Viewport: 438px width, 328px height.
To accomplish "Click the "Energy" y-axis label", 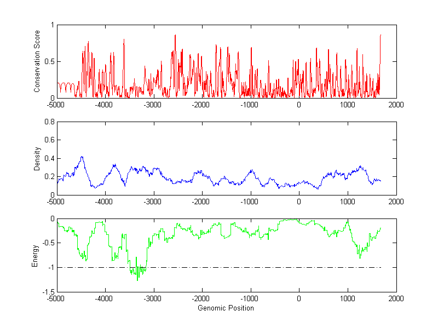I will (34, 256).
